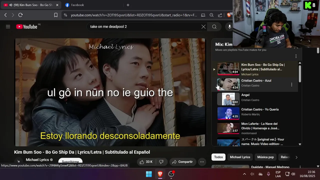Viewport: 320px width, 180px height.
Task: Clear the search text with the X
Action: [x=203, y=27]
